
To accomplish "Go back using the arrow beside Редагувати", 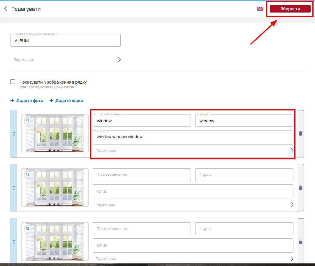I will (6, 9).
